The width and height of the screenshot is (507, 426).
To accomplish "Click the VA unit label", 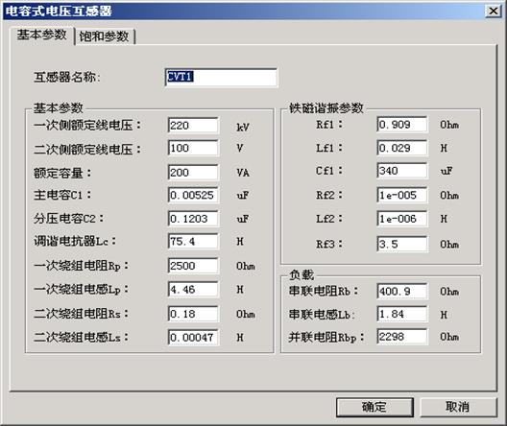I will pos(243,173).
